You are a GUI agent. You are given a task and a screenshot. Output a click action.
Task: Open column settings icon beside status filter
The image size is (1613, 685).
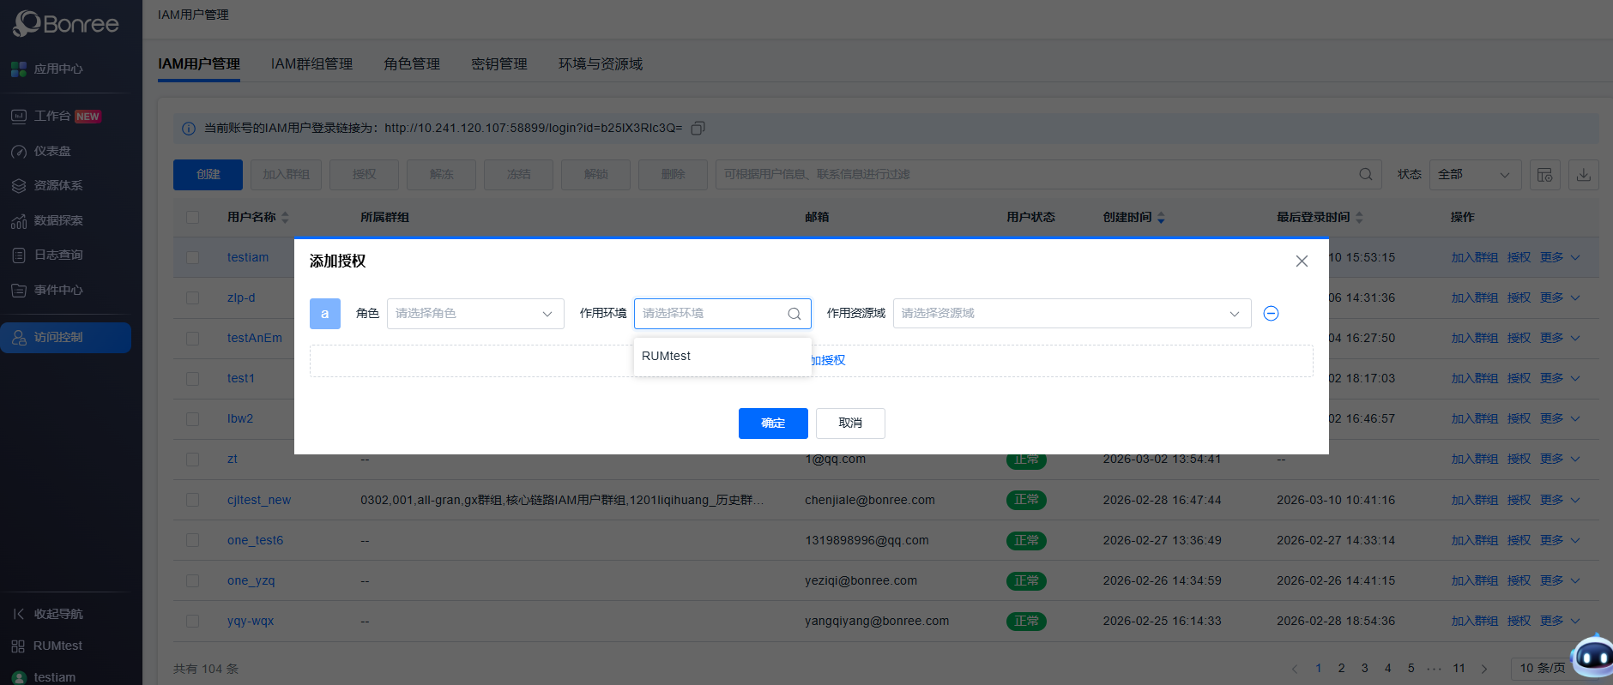(1544, 175)
